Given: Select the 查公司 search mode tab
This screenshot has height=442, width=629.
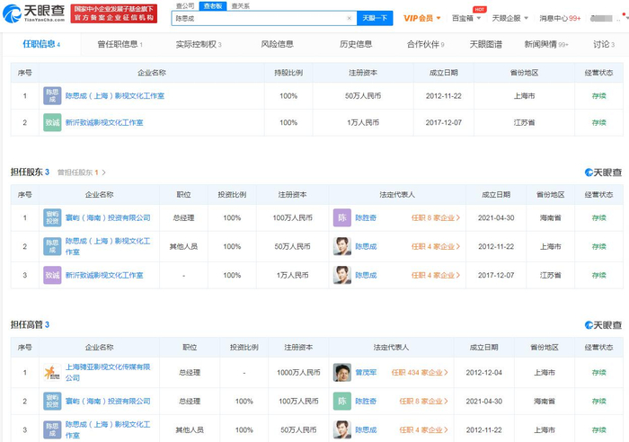Looking at the screenshot, I should click(184, 5).
